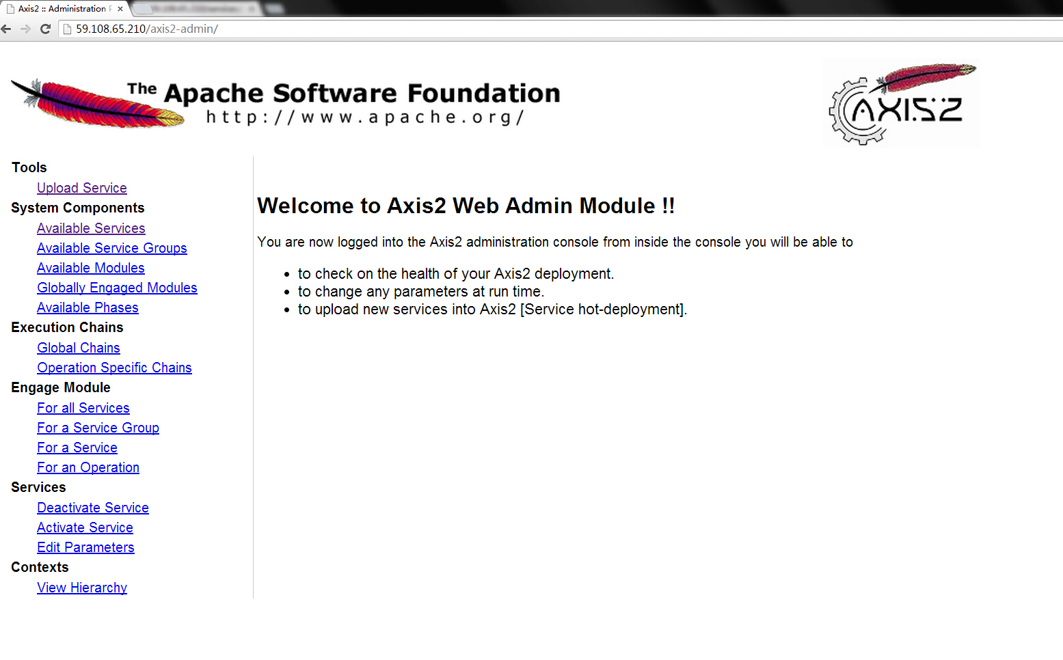
Task: Open Operation Specific Chains link
Action: [114, 368]
